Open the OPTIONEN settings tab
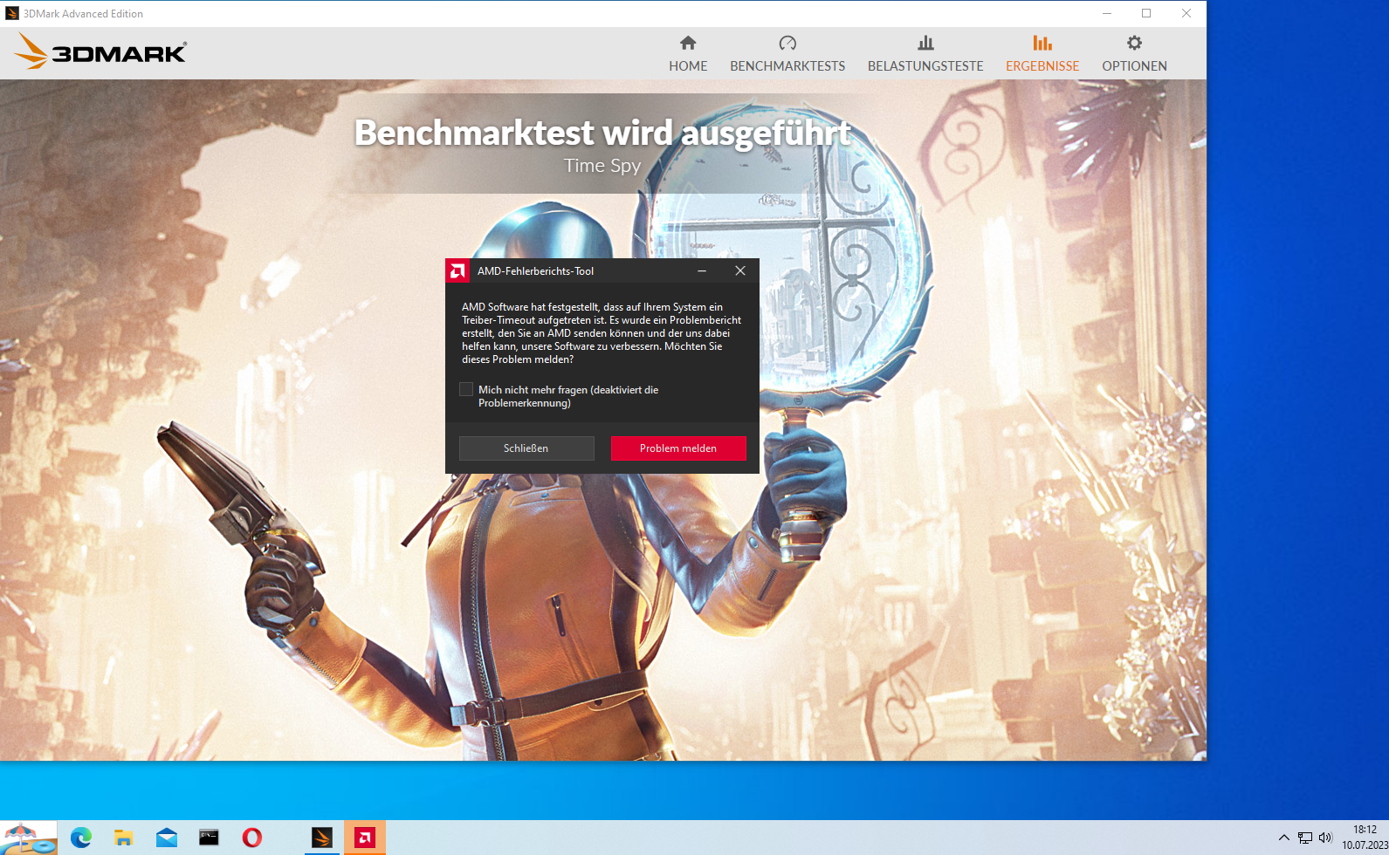1389x855 pixels. coord(1134,54)
